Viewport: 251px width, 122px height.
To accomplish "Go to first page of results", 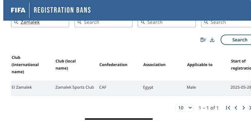I will point(228,108).
